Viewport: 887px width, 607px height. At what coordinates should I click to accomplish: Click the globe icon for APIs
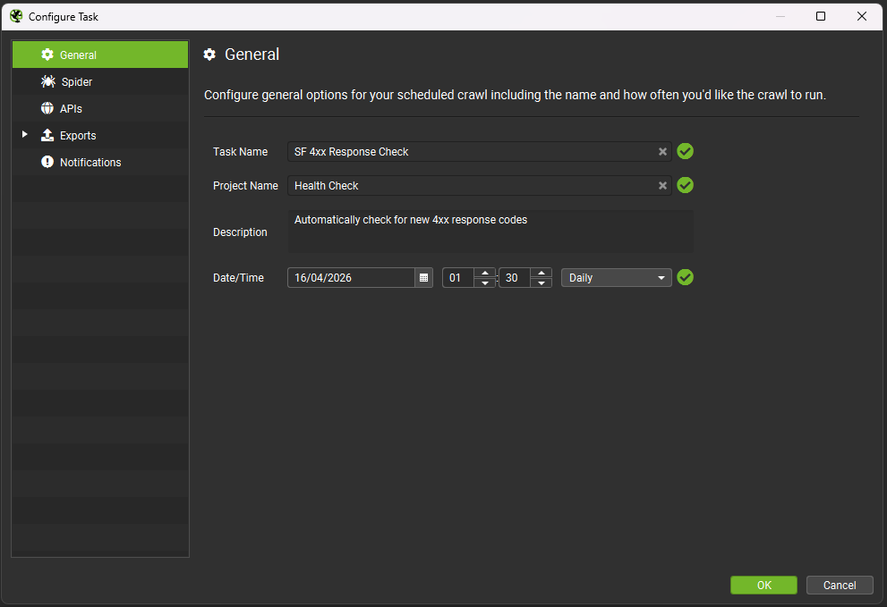coord(47,108)
